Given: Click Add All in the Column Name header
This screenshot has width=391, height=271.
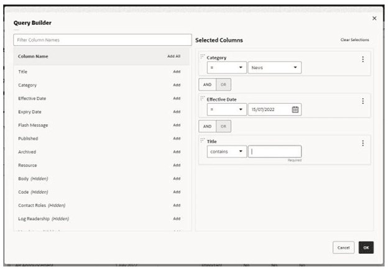Looking at the screenshot, I should [x=174, y=57].
